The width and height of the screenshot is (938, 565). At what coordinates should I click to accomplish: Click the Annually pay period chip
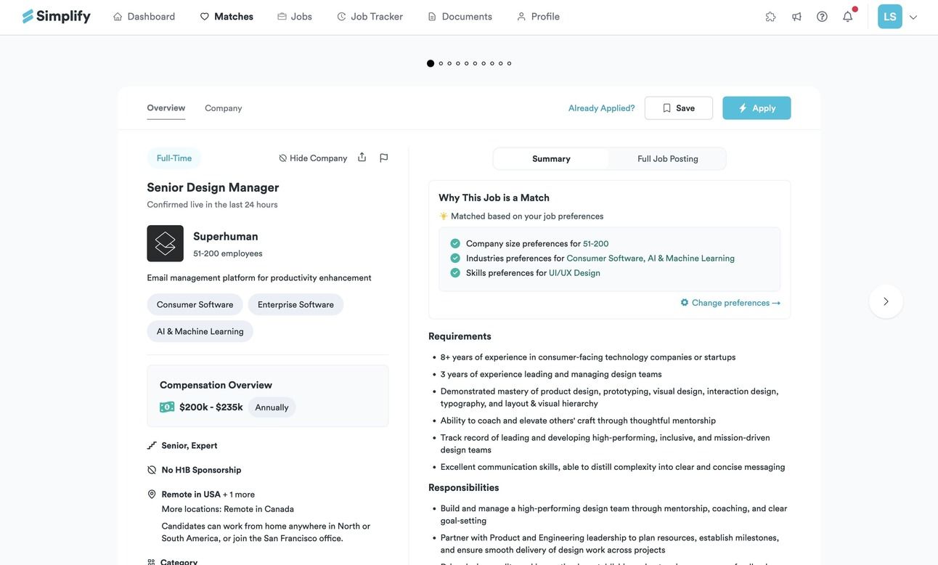pos(272,407)
